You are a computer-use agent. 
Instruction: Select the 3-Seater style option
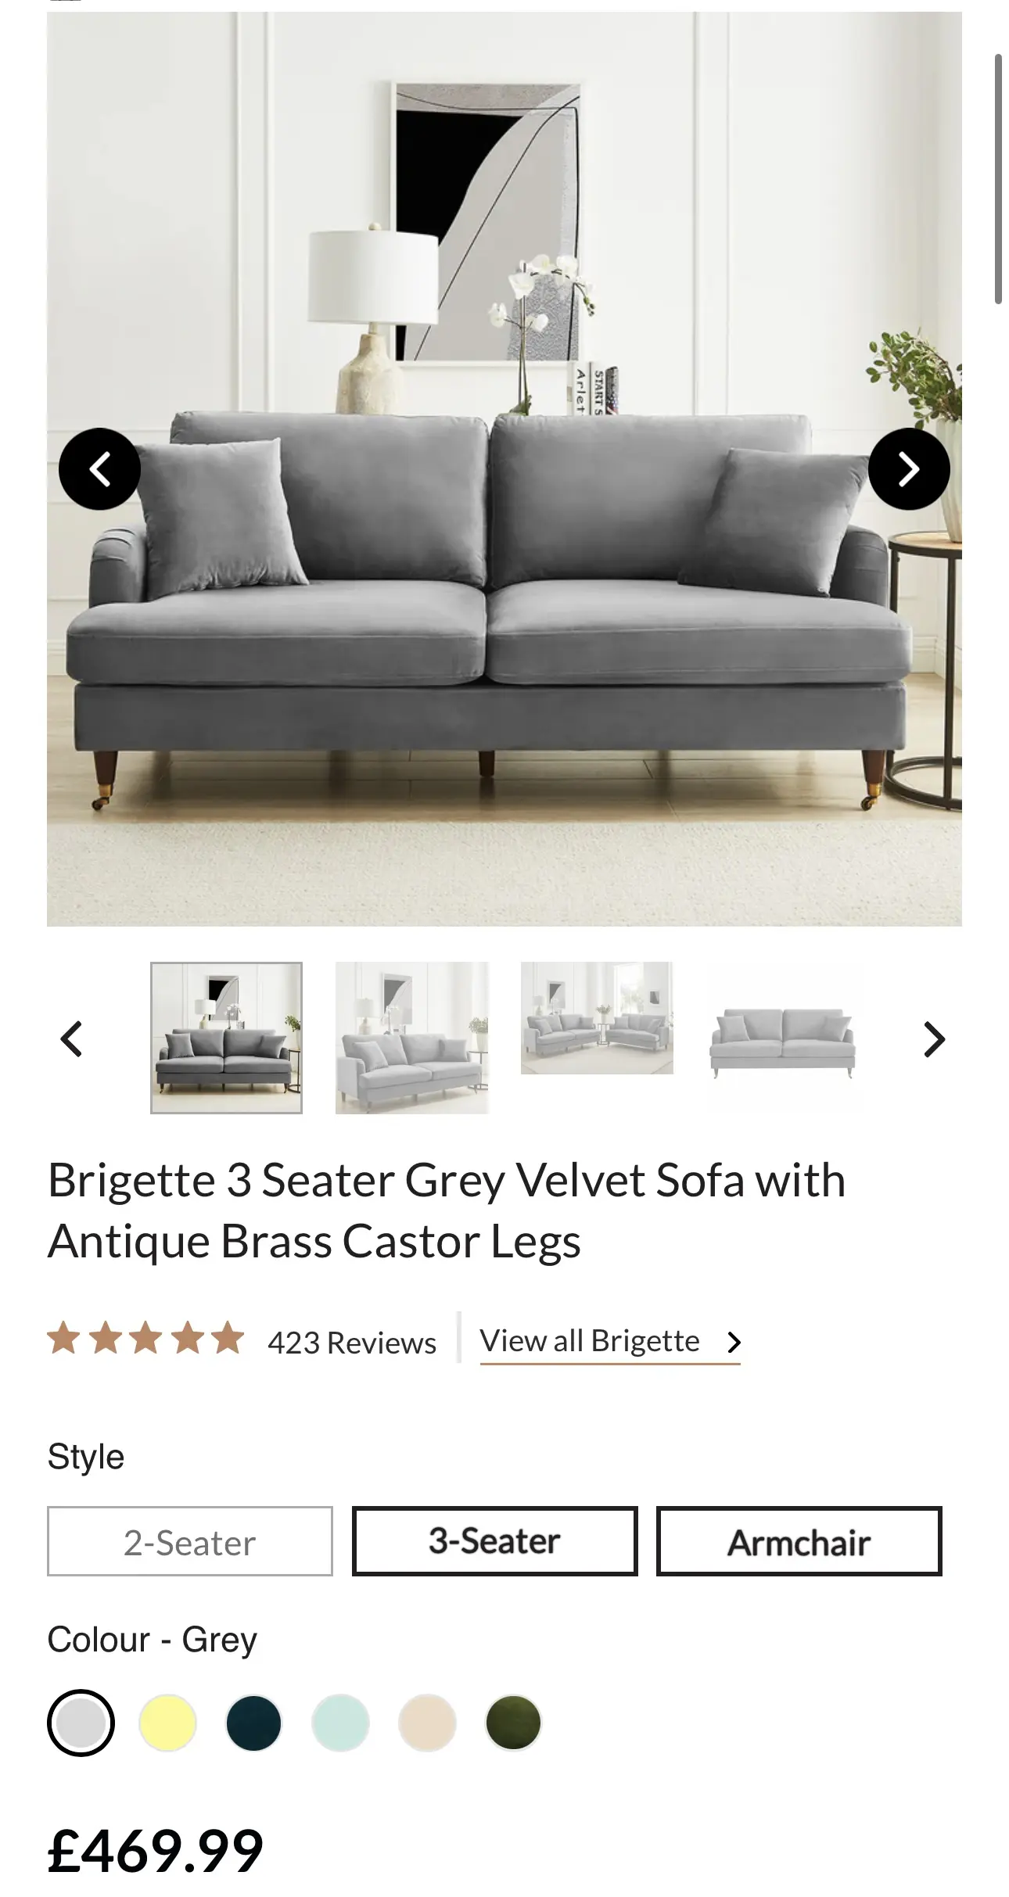pos(494,1541)
